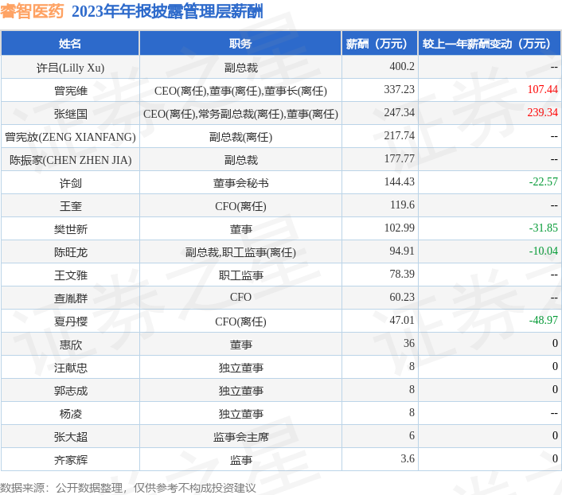Click the 2023年年报披露管理层薪酬 title
This screenshot has height=495, width=562.
click(x=167, y=11)
